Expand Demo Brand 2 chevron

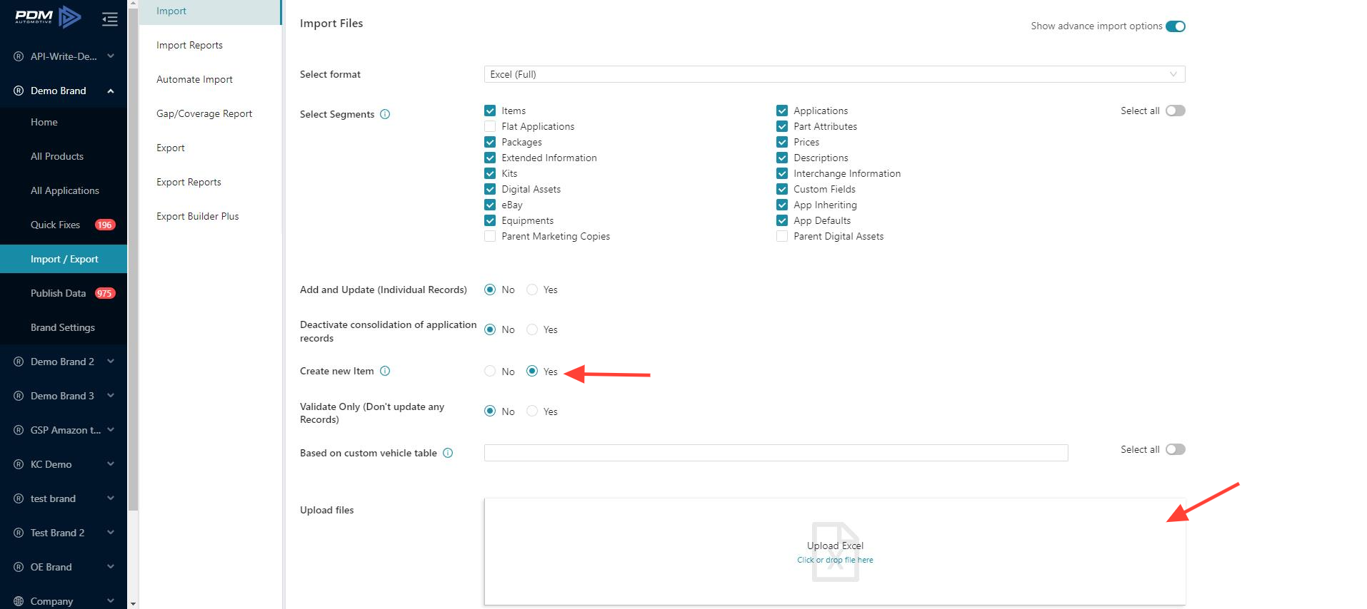point(111,362)
